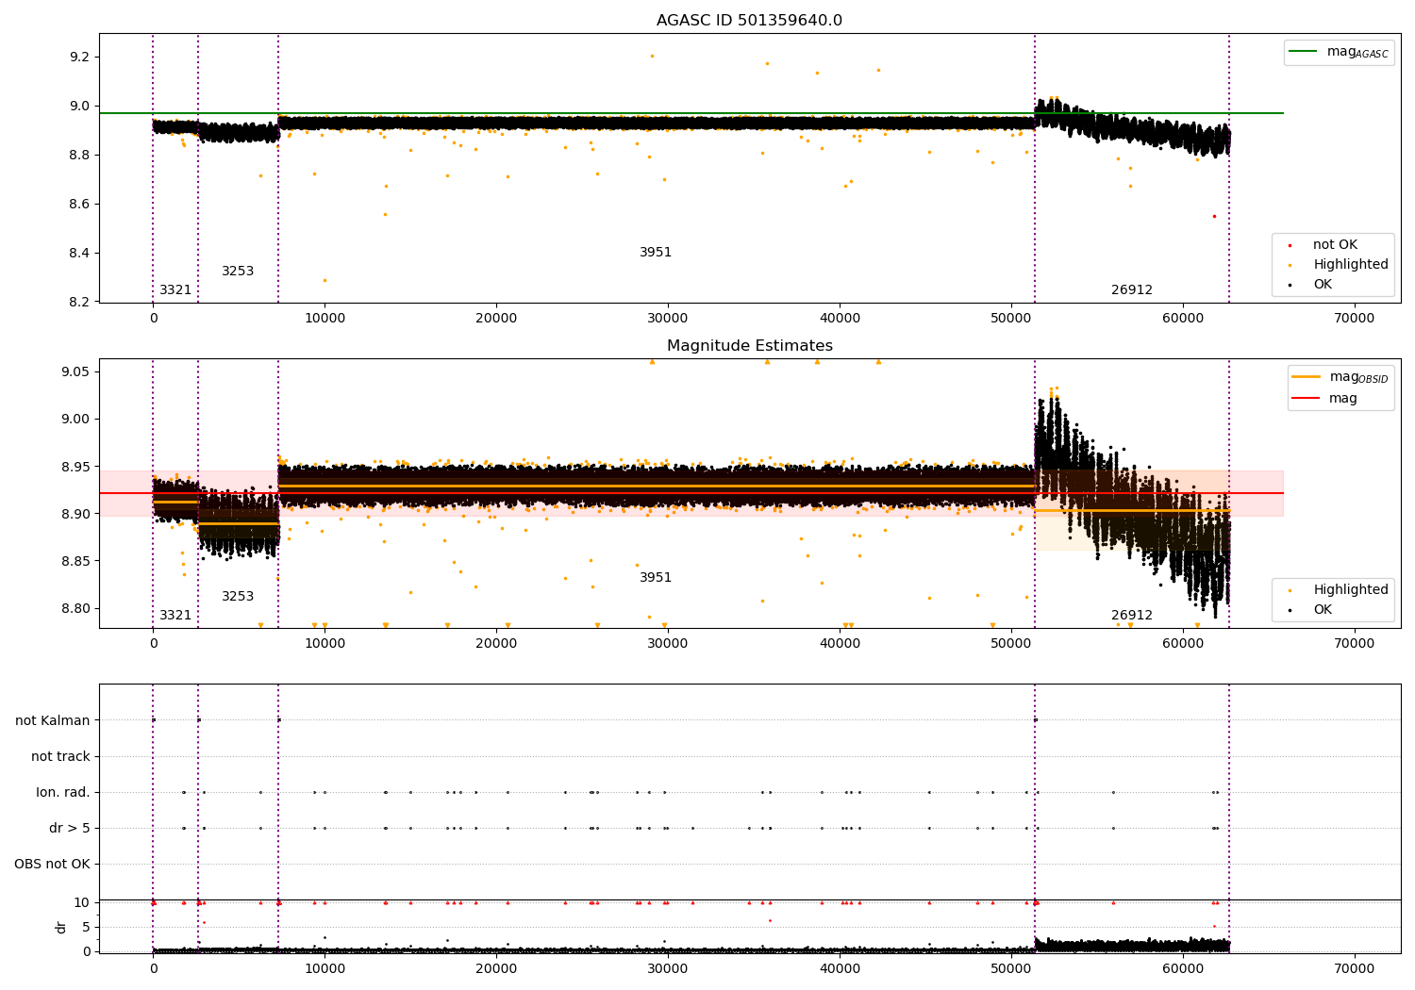Click y-tick 8.2 on the top plot

click(79, 303)
